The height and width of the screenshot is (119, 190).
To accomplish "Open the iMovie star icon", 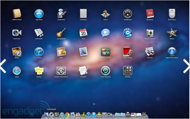I will pos(172,33).
